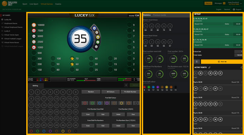This screenshot has width=244, height=135.
Task: Pick the red First Ball Colour swatch
Action: point(85,103)
